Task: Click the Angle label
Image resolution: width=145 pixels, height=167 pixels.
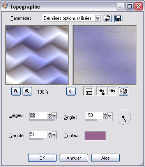Action: point(71,118)
